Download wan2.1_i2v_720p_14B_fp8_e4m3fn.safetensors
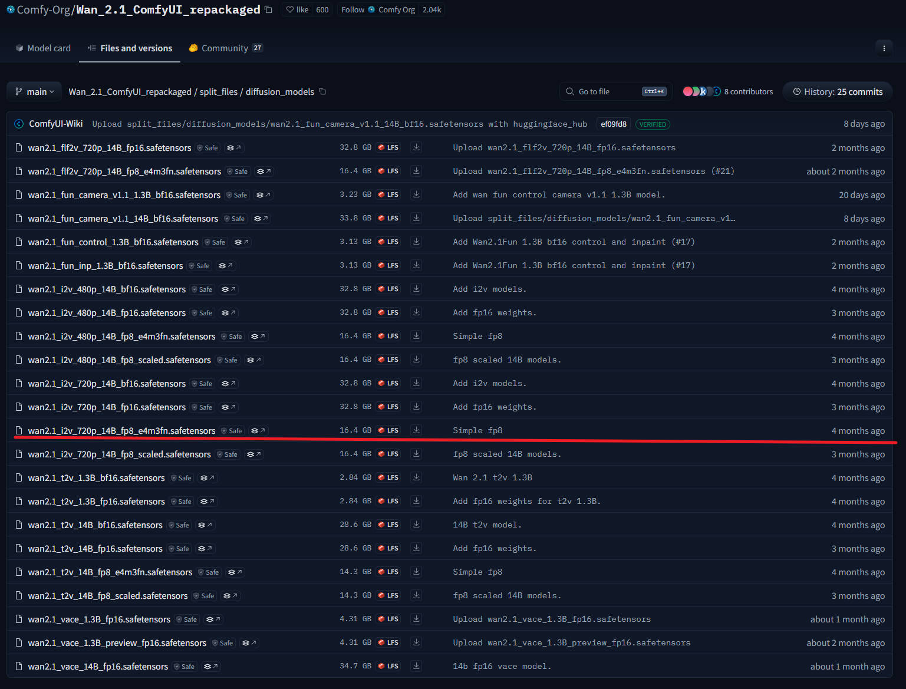906x689 pixels. coord(416,430)
